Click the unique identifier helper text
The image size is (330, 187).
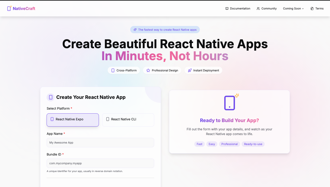pos(85,171)
